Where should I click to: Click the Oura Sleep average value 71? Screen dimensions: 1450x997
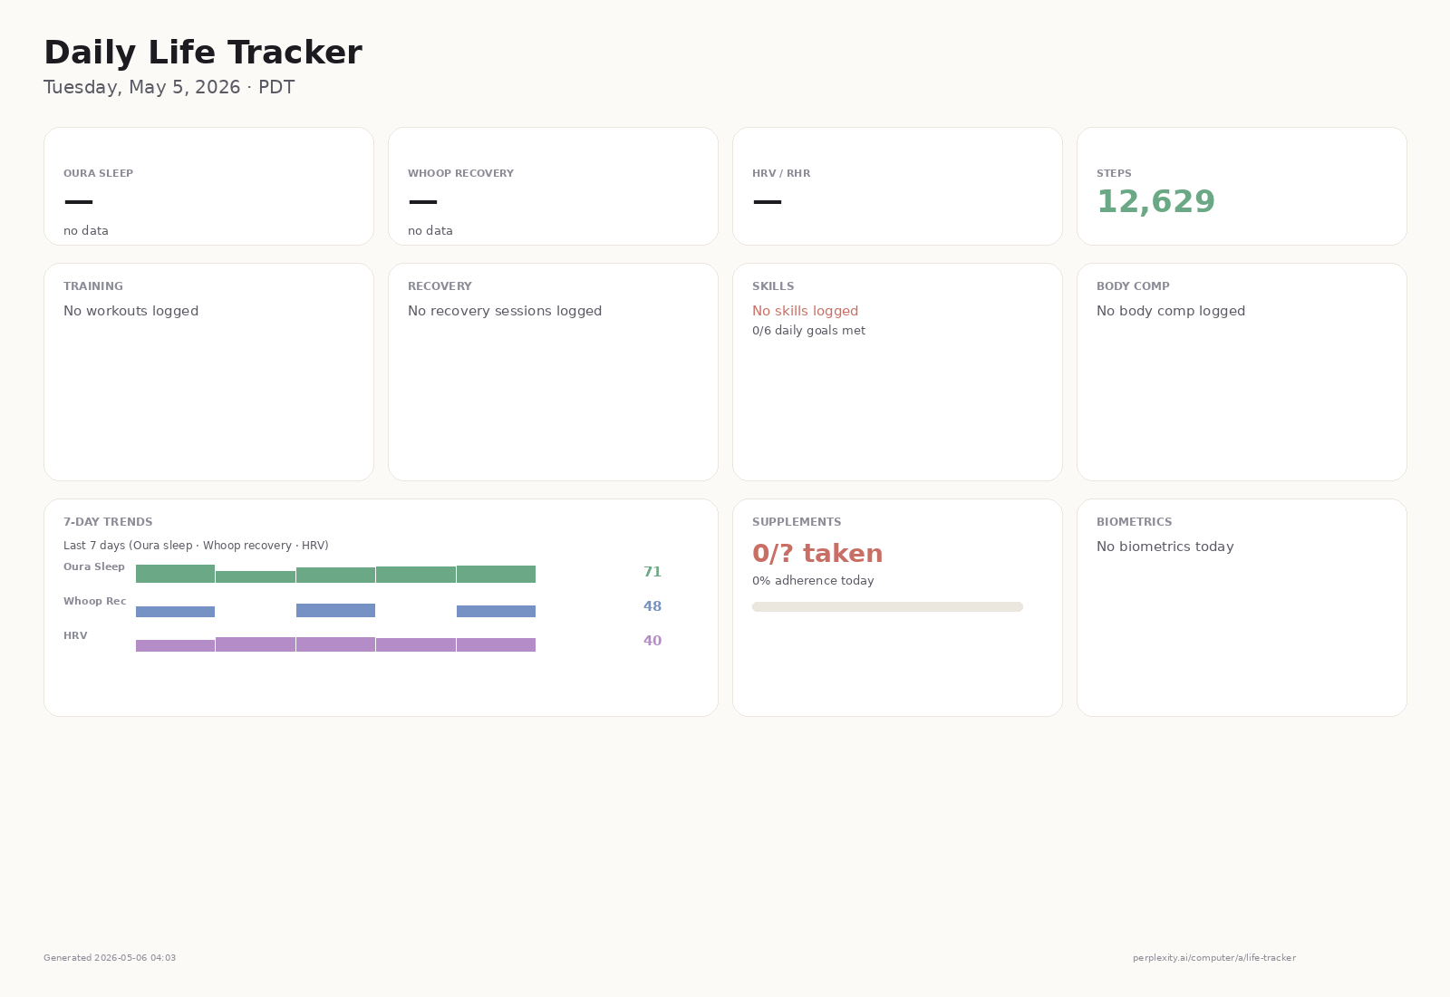click(x=652, y=572)
